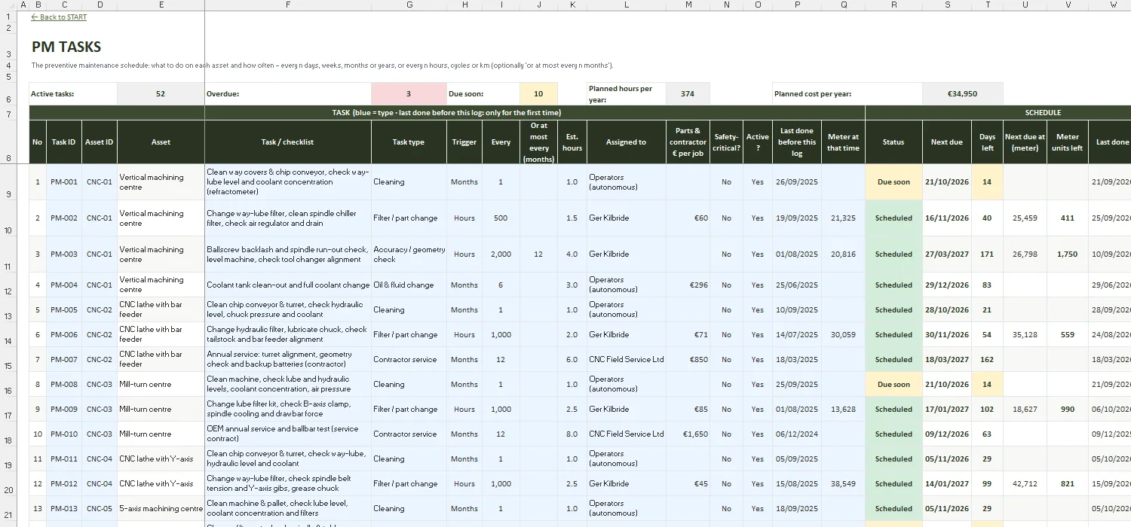This screenshot has height=527, width=1131.
Task: Follow the Back to START link
Action: click(x=59, y=17)
